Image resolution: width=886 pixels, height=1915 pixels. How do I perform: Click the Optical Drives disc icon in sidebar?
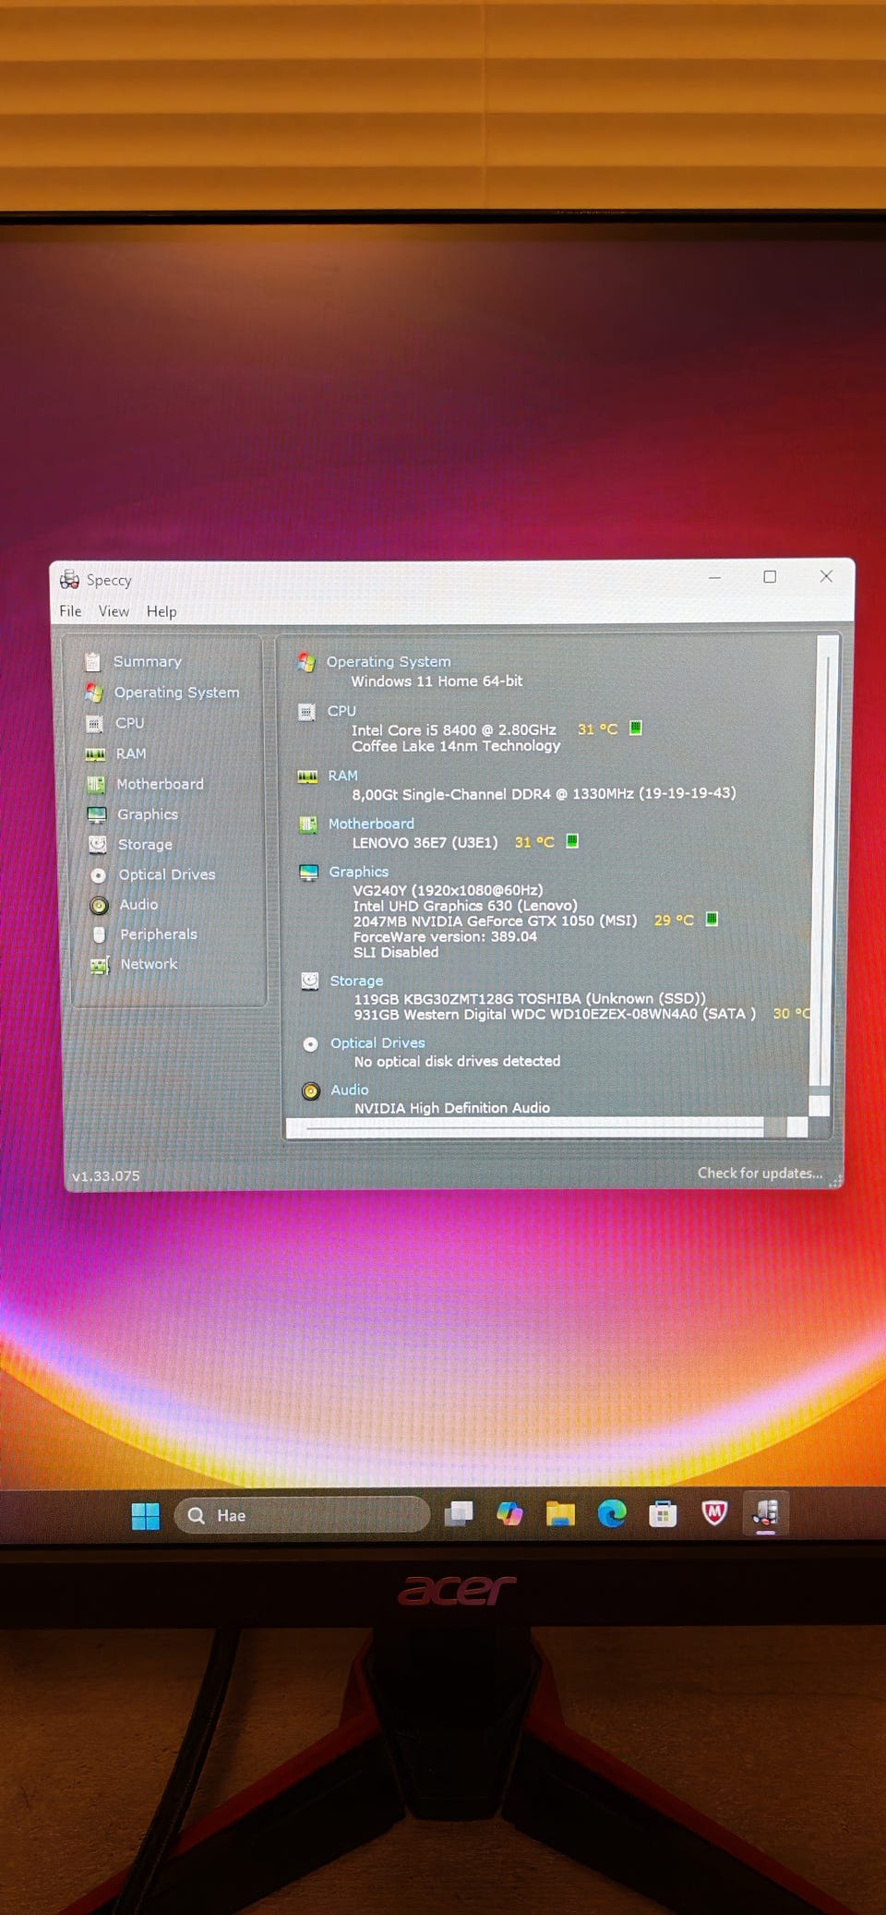tap(99, 875)
